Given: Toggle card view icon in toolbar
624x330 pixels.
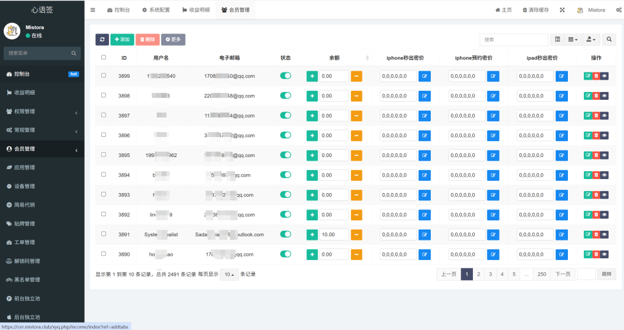Looking at the screenshot, I should [558, 40].
